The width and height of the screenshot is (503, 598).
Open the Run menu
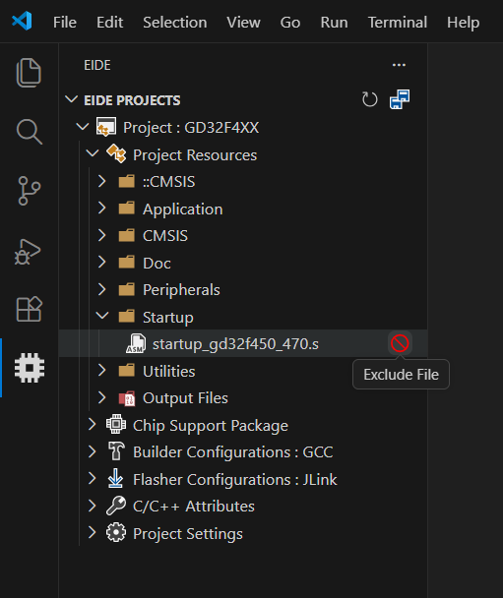pyautogui.click(x=334, y=22)
